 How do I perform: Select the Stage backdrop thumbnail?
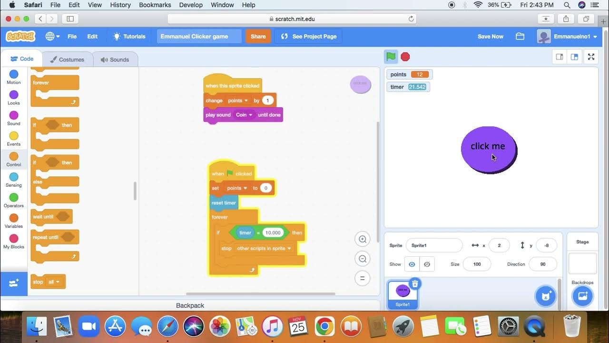click(582, 263)
